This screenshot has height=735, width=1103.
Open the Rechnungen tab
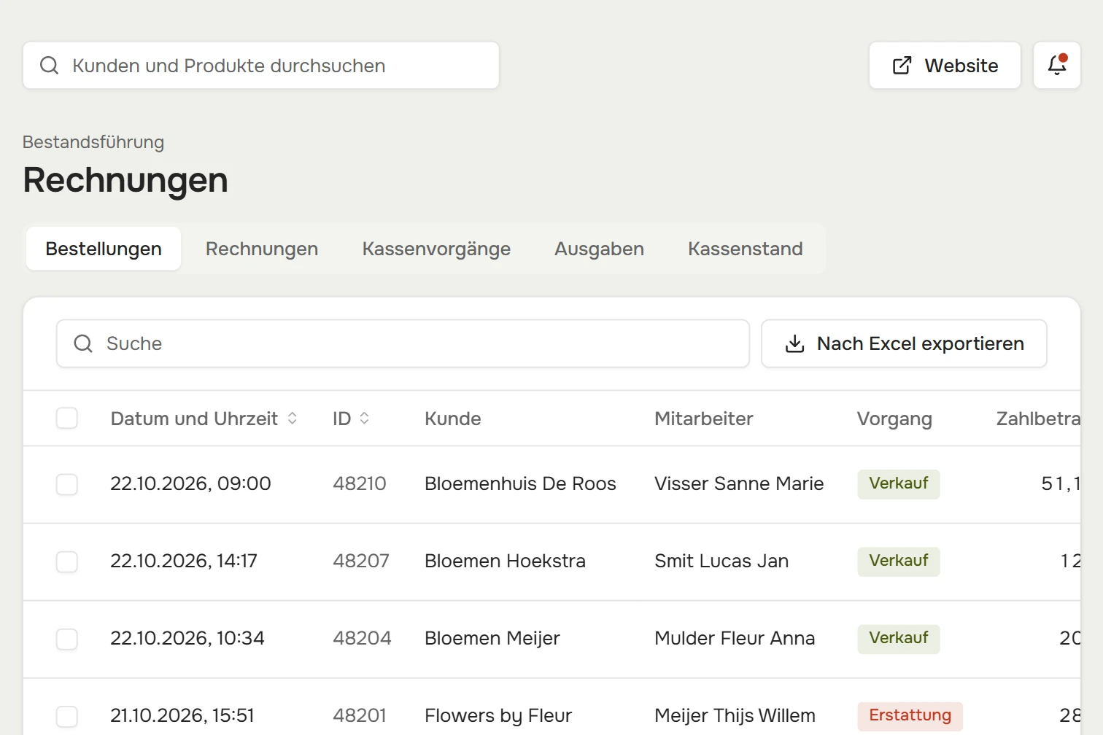tap(262, 249)
